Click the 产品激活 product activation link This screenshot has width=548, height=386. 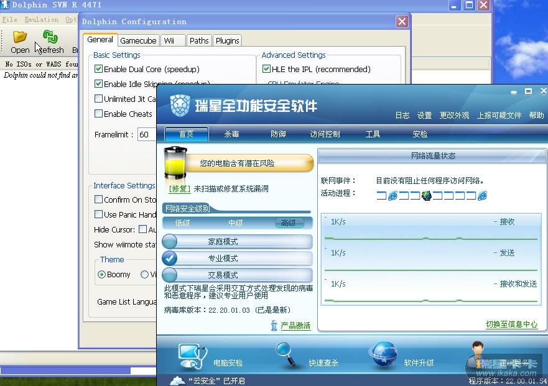pos(295,326)
